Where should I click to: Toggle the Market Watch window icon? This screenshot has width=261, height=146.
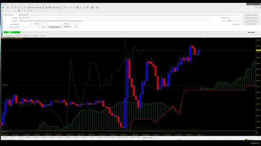(13, 8)
